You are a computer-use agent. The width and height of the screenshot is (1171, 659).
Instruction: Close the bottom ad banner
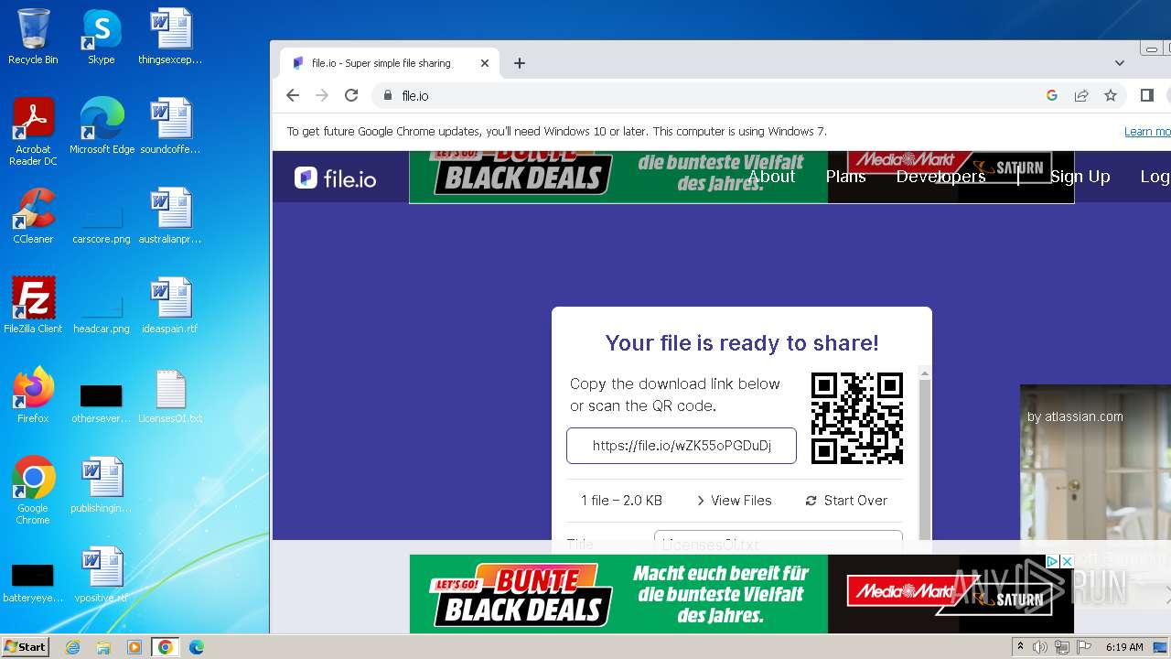(x=1066, y=561)
